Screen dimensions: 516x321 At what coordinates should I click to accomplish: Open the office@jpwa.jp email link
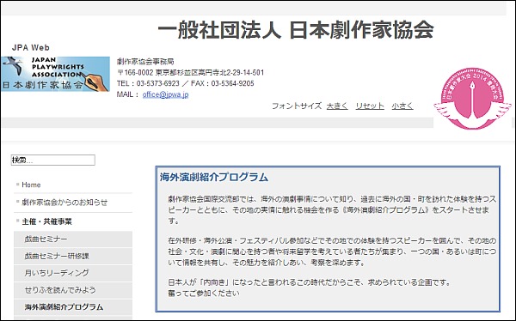tap(165, 94)
